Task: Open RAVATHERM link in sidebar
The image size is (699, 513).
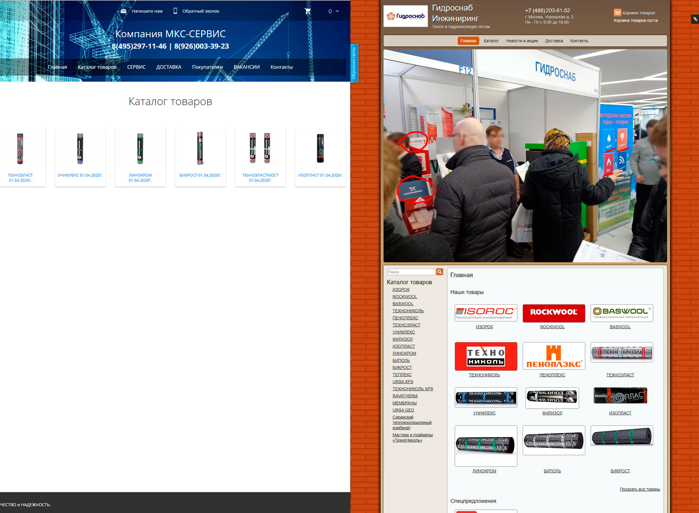Action: (405, 396)
